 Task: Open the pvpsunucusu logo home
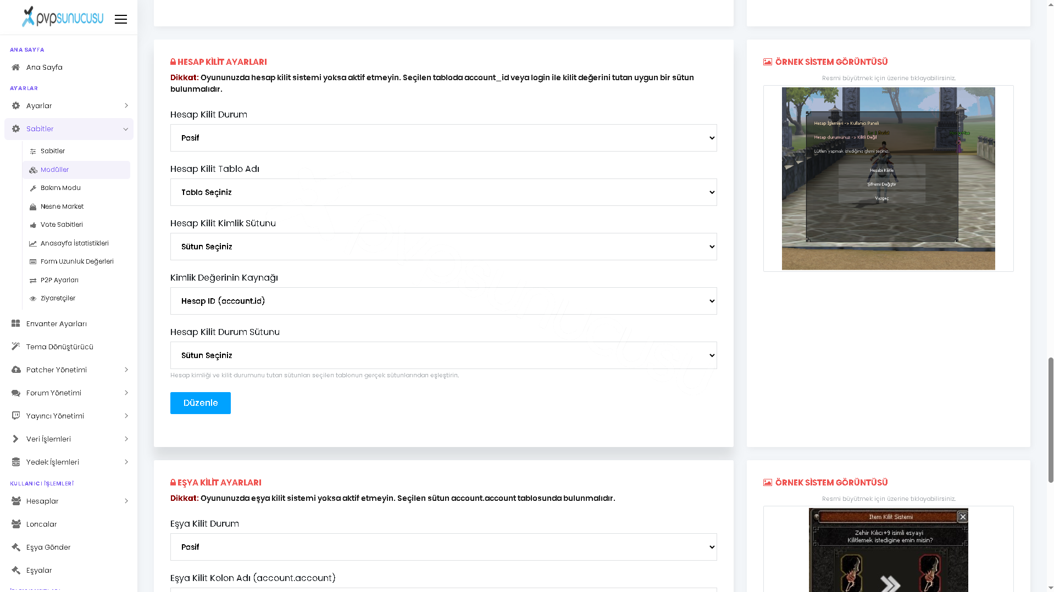pyautogui.click(x=63, y=17)
